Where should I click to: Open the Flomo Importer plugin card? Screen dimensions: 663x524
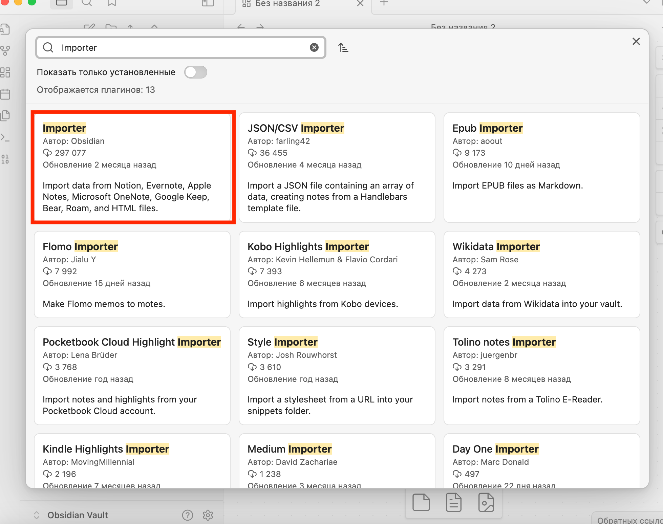[x=132, y=275]
